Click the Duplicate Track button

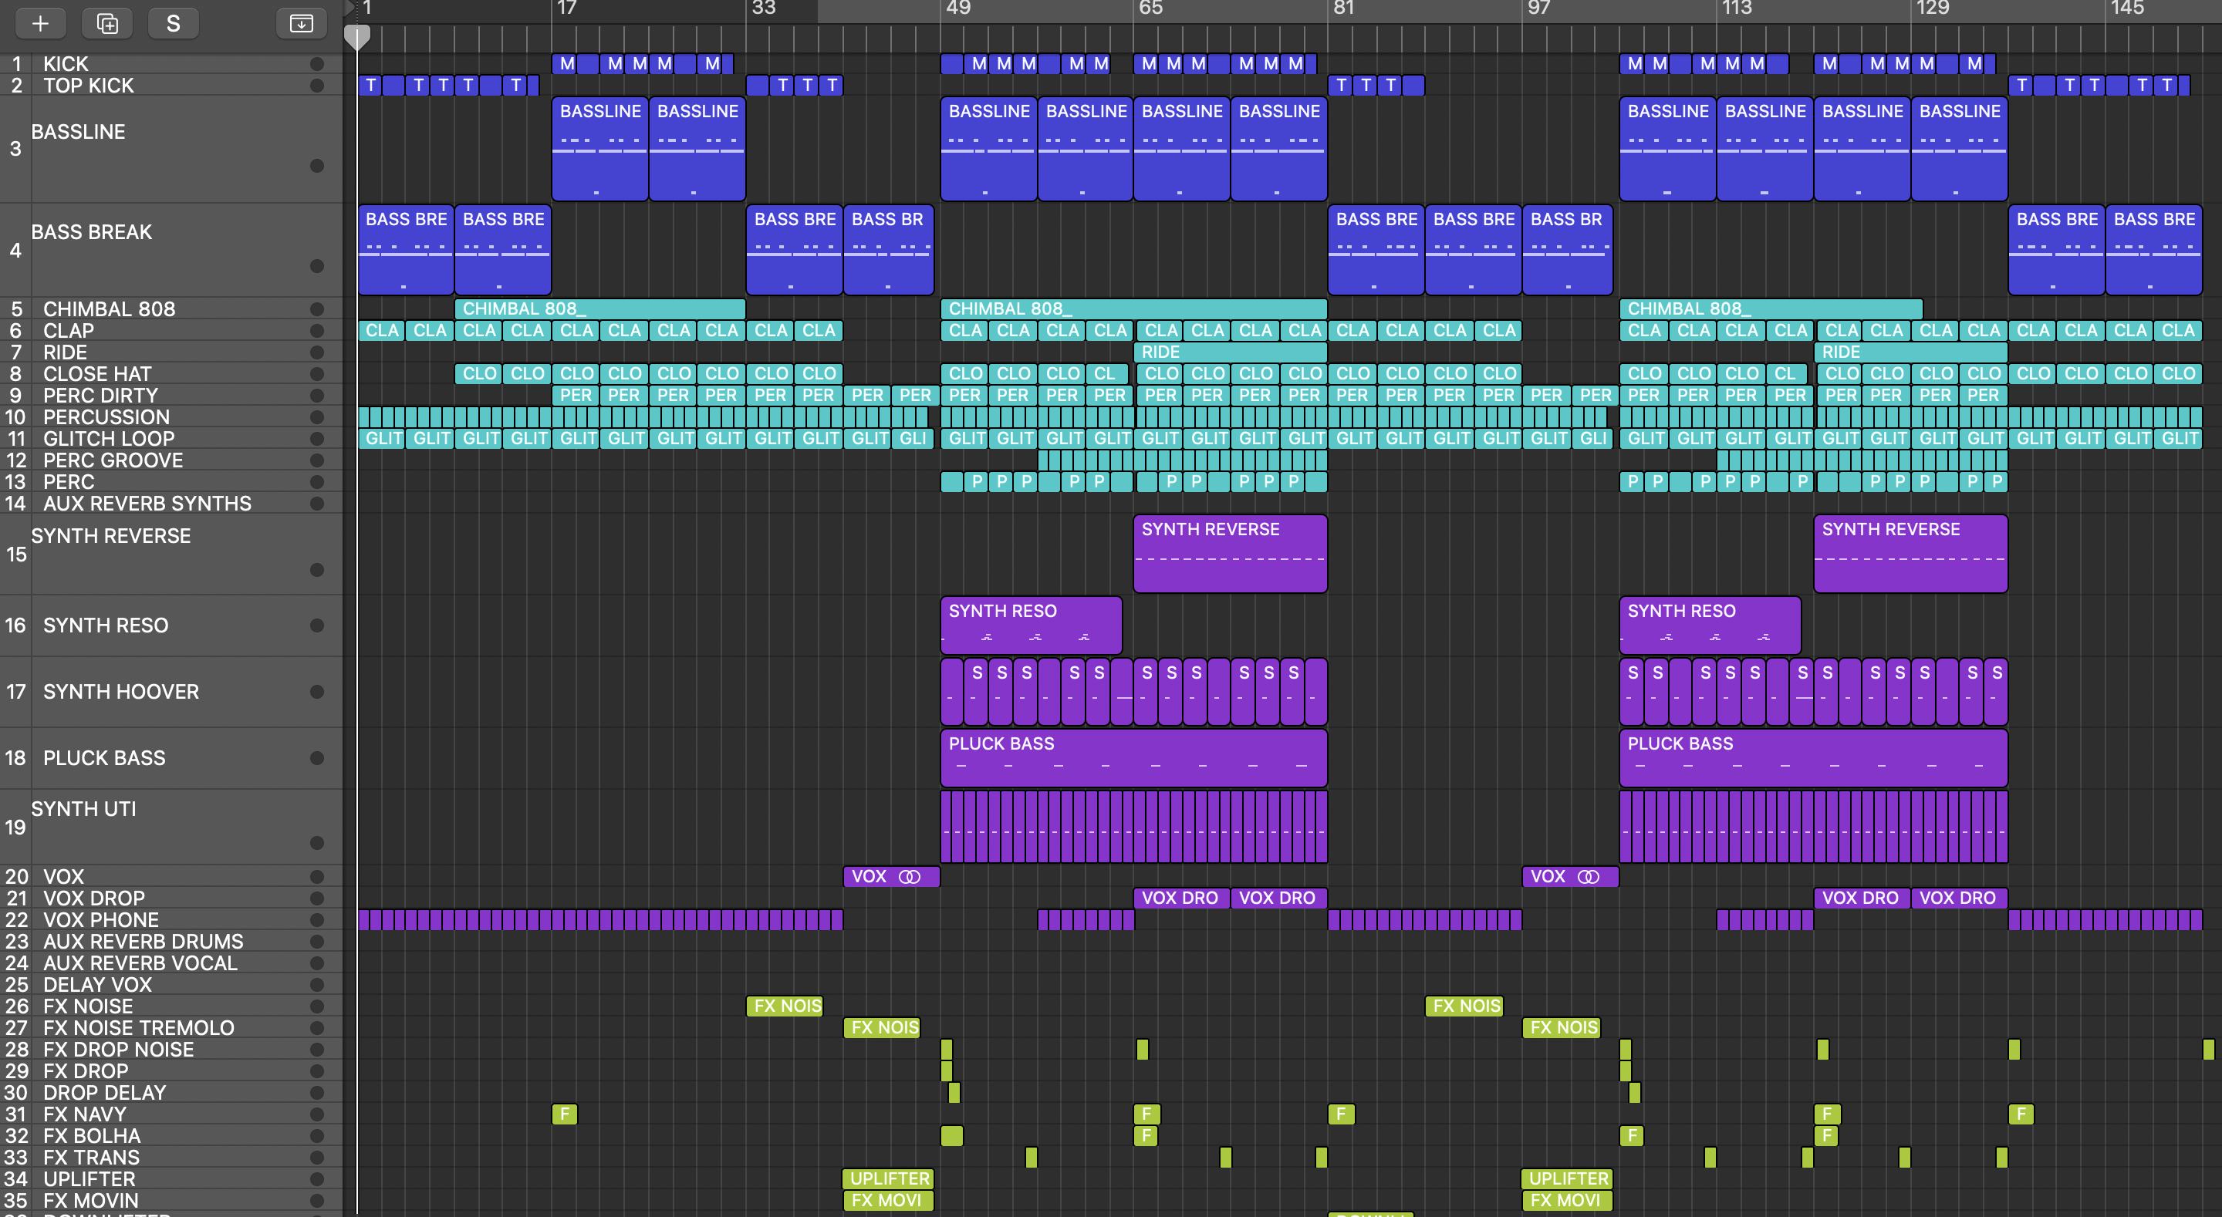[107, 23]
